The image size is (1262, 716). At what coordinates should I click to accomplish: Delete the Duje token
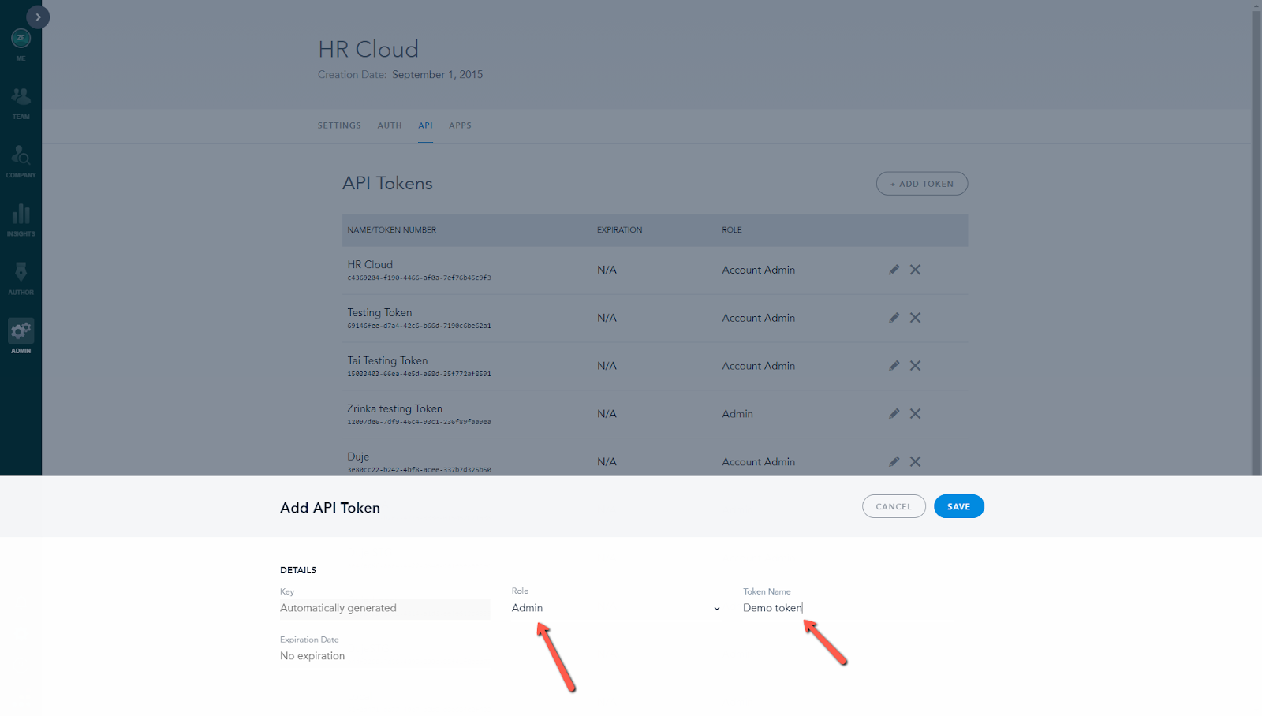[915, 462]
